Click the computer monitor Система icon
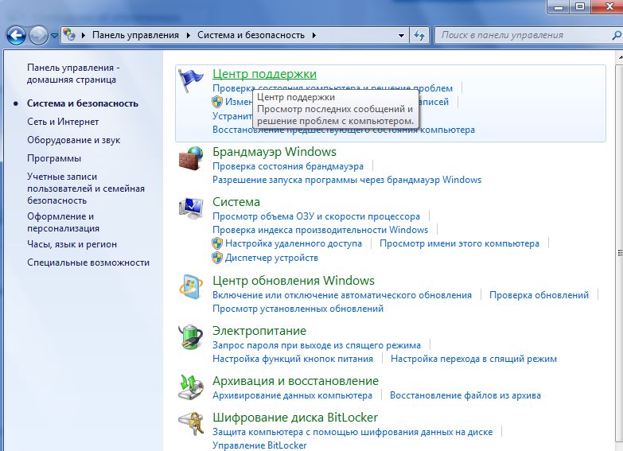The width and height of the screenshot is (623, 451). (x=191, y=208)
